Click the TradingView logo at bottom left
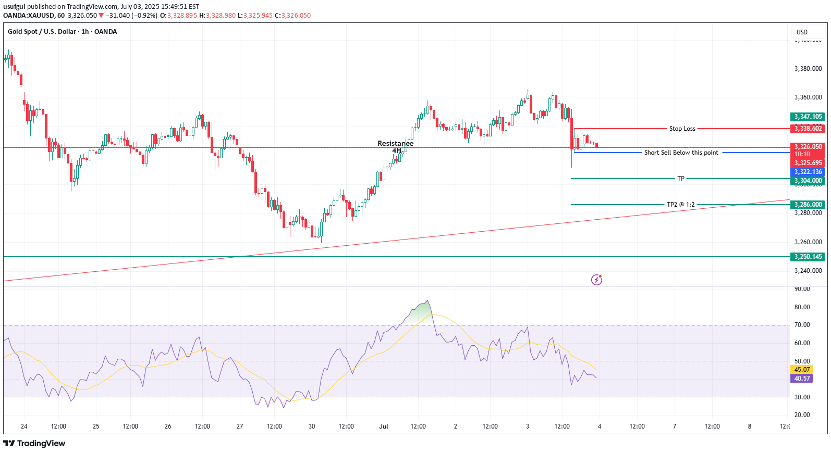The height and width of the screenshot is (453, 831). 34,443
